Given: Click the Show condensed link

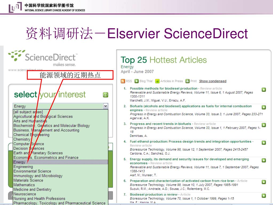Looking at the screenshot, I should click(x=213, y=81).
